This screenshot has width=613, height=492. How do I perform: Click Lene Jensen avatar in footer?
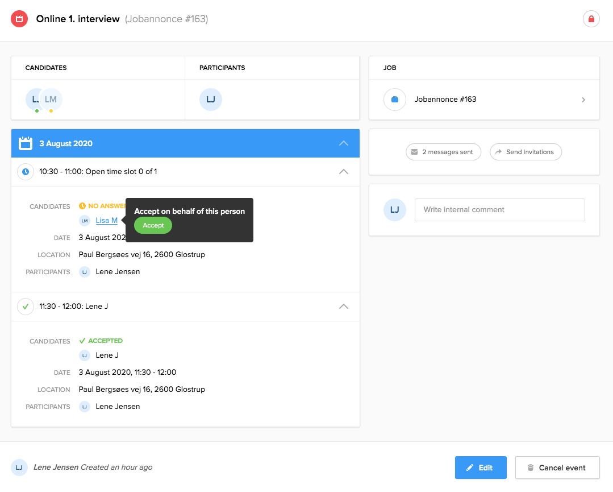coord(19,468)
